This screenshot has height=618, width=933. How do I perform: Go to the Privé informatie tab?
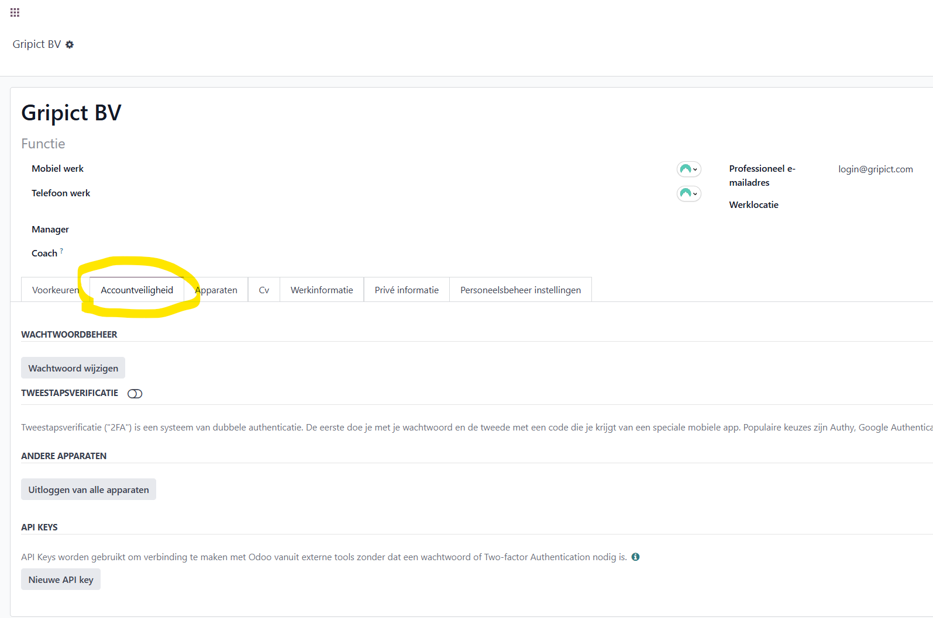tap(407, 290)
